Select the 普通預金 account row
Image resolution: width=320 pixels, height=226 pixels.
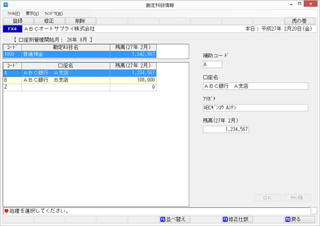pyautogui.click(x=80, y=54)
